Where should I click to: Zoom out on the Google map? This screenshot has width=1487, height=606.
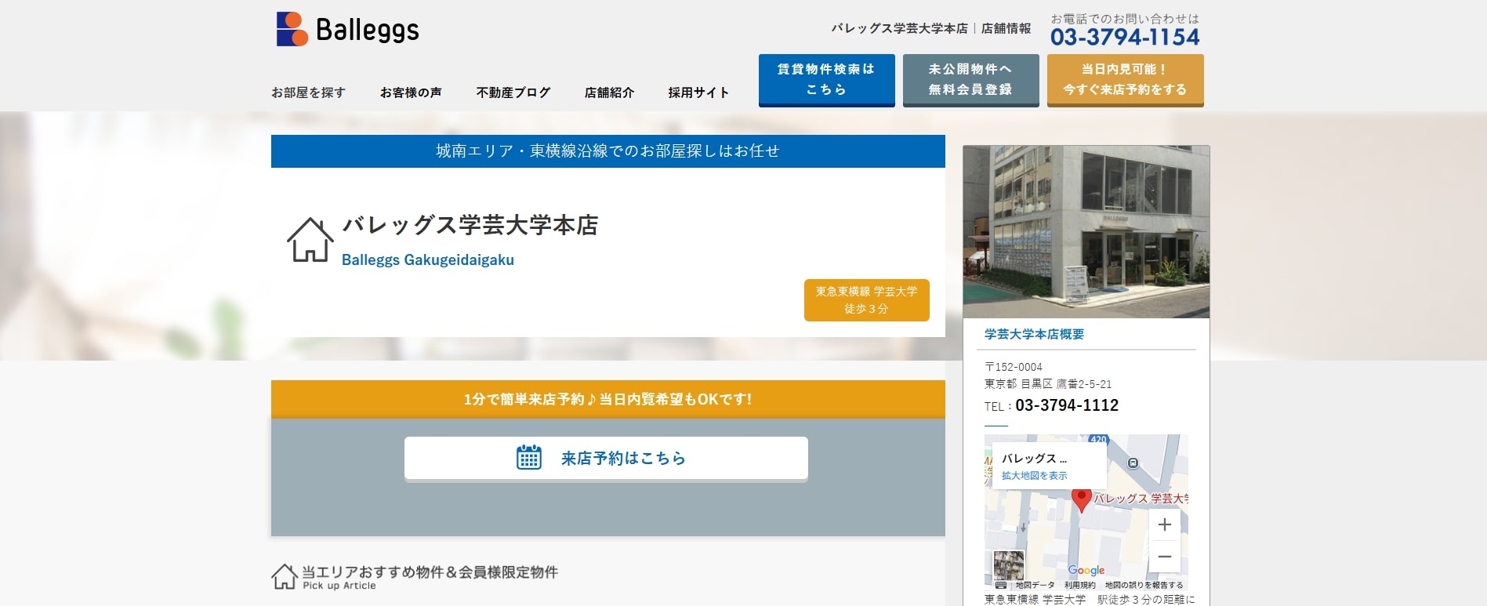1165,557
